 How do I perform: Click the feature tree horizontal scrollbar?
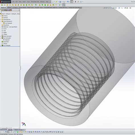(x=7, y=128)
